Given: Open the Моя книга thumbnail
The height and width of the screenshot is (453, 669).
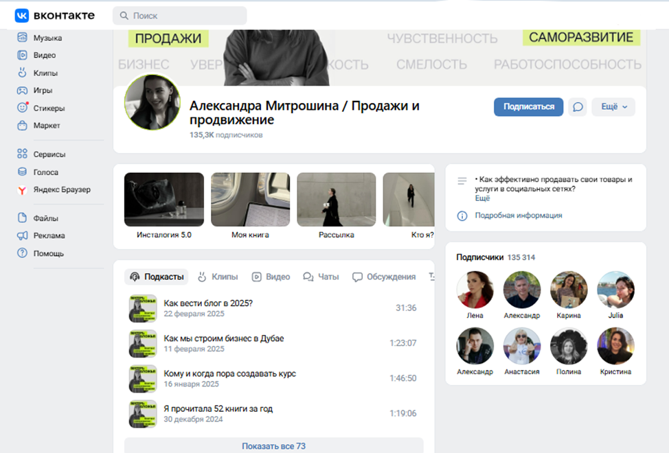Looking at the screenshot, I should (x=251, y=200).
